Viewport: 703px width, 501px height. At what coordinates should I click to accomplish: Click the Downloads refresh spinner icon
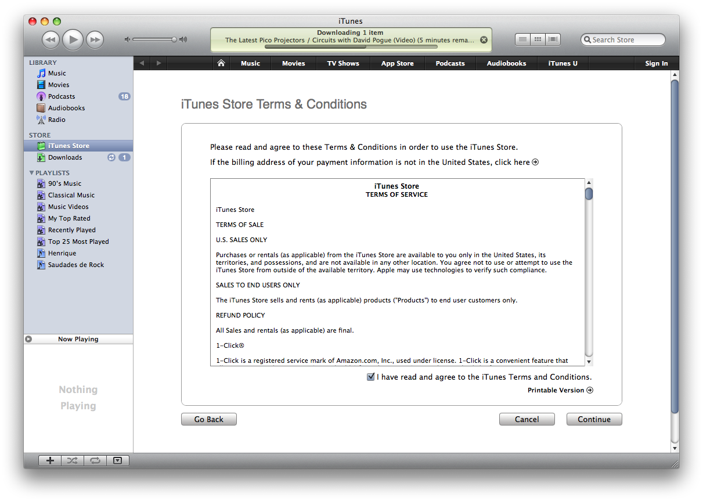click(111, 157)
